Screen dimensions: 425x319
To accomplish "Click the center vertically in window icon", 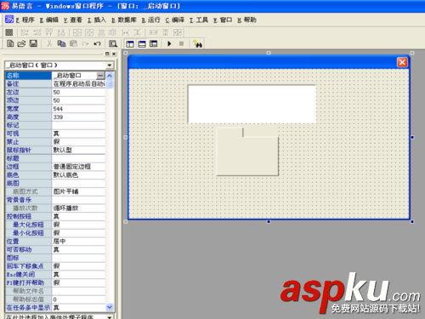I will pos(89,32).
